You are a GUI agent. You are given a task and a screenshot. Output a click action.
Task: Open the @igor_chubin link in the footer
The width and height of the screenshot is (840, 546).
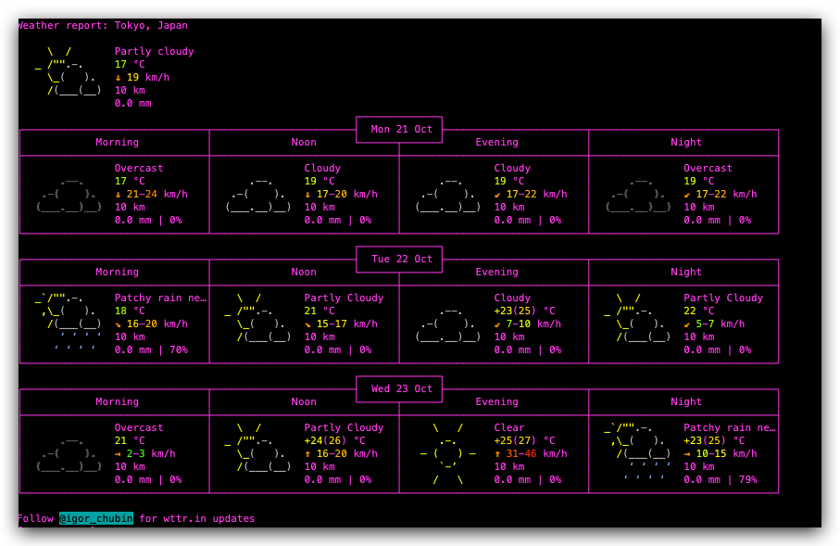click(96, 518)
